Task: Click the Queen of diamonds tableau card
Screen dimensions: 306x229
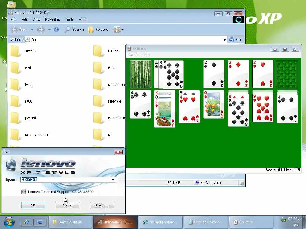Action: (x=214, y=104)
